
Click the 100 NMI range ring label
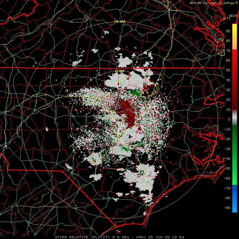click(x=119, y=22)
